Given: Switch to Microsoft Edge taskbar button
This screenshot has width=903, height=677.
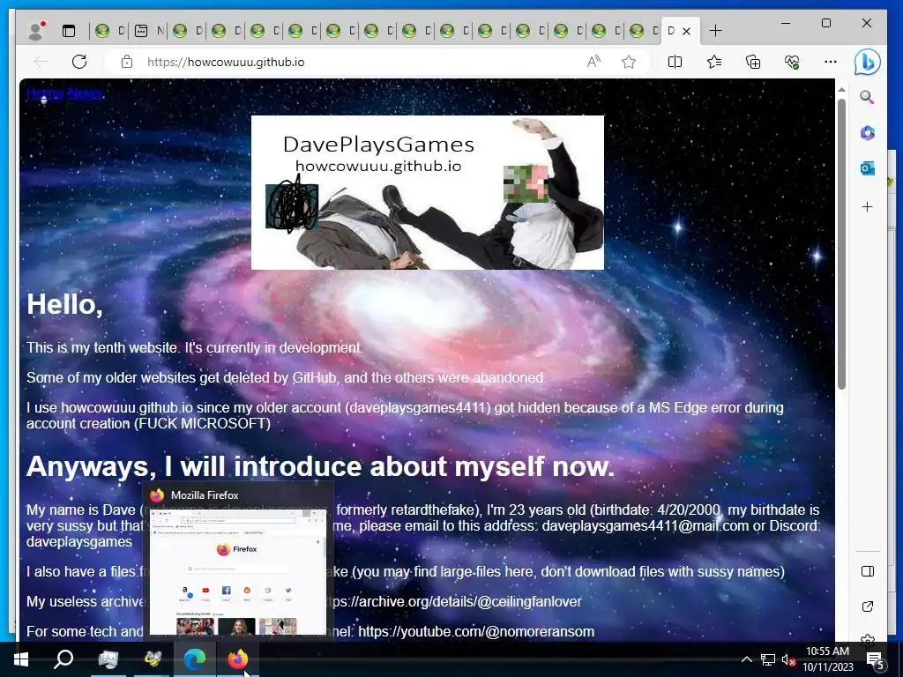Looking at the screenshot, I should [195, 659].
